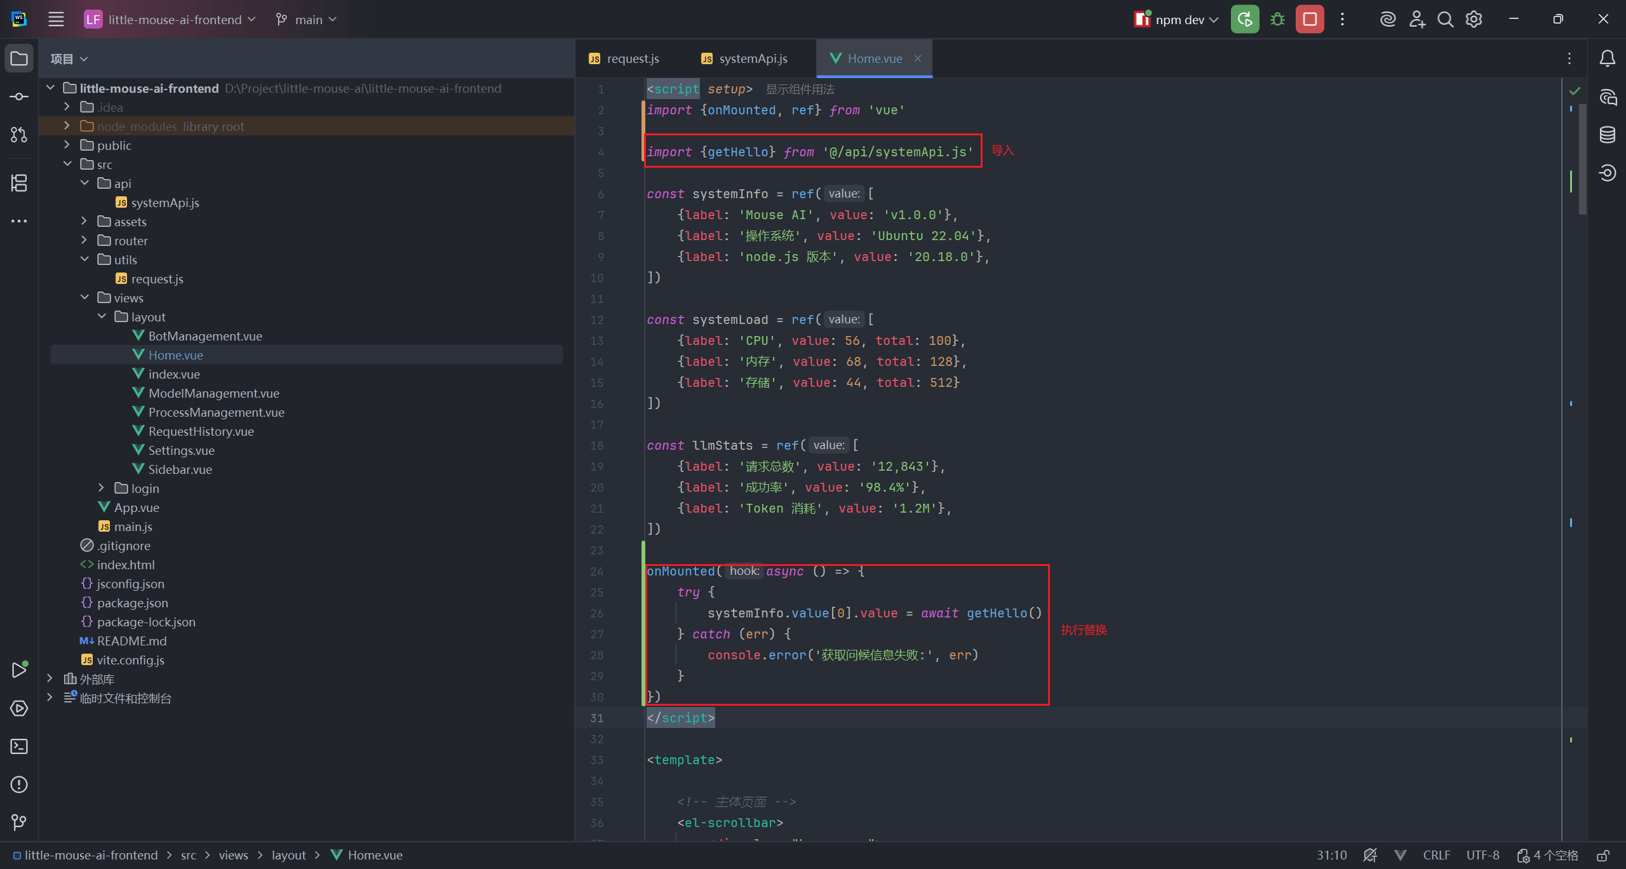Image resolution: width=1626 pixels, height=869 pixels.
Task: Open the Database tool window
Action: [x=1608, y=135]
